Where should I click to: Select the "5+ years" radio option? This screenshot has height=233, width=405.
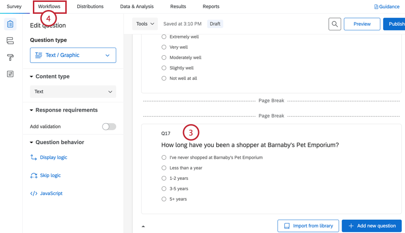(x=164, y=199)
